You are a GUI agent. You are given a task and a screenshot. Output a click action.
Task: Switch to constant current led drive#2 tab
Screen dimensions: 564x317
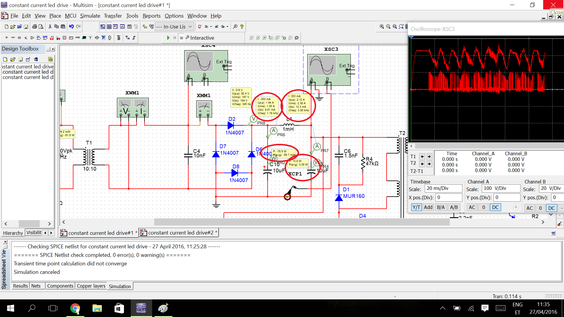180,233
